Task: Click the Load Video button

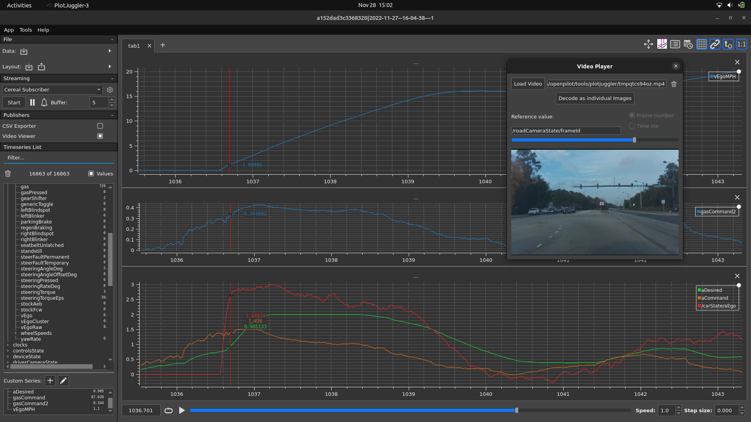Action: 528,84
